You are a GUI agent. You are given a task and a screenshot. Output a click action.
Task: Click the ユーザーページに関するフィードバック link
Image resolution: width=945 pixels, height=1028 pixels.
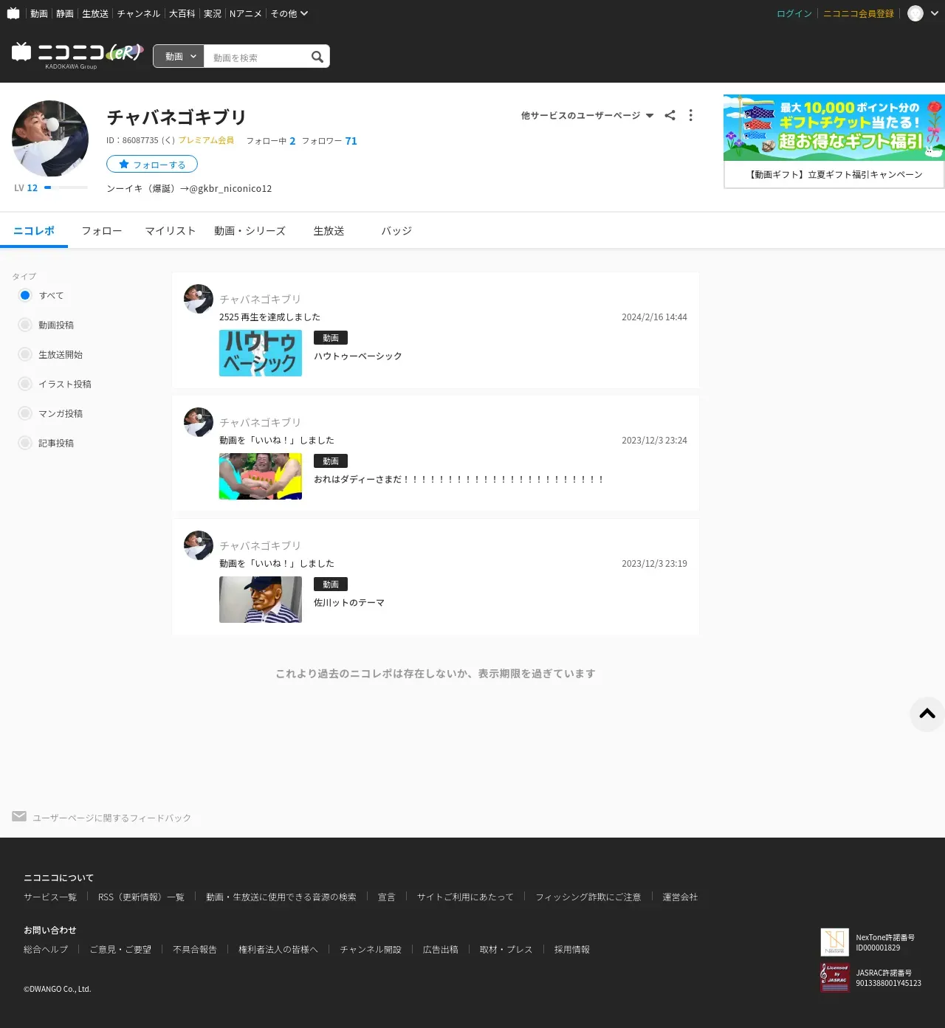pyautogui.click(x=111, y=818)
